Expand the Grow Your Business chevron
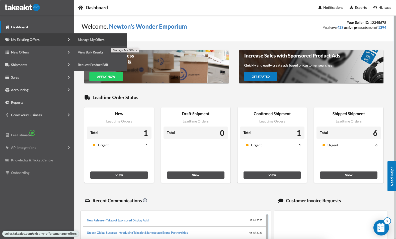This screenshot has width=396, height=239. [69, 115]
